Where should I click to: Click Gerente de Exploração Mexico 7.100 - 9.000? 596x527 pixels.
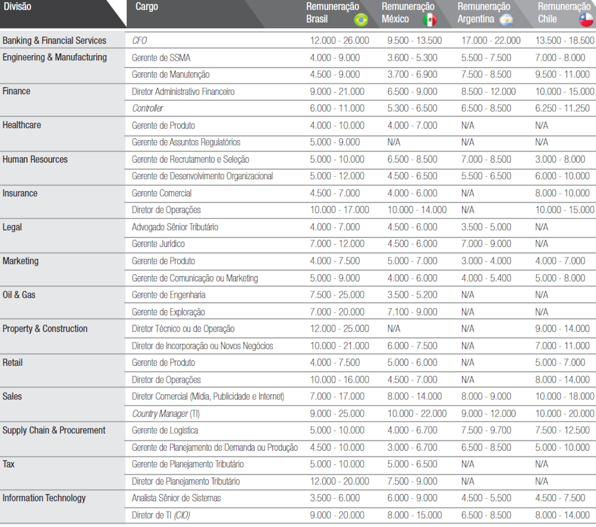tap(412, 312)
